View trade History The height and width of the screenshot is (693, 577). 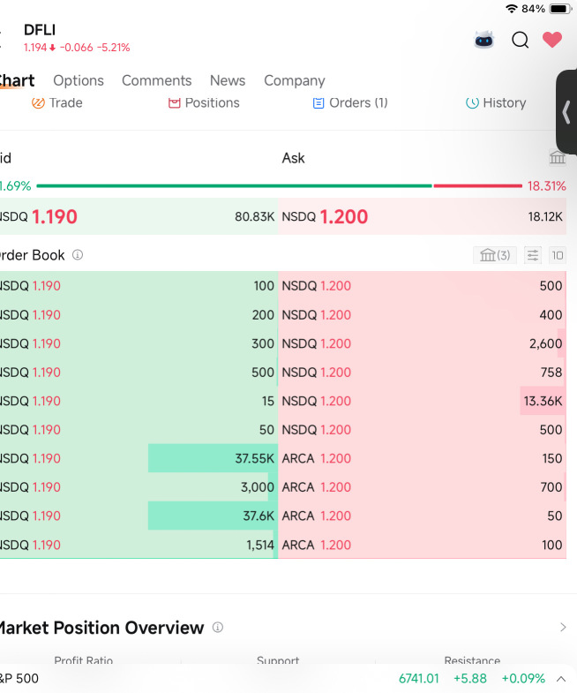[496, 103]
